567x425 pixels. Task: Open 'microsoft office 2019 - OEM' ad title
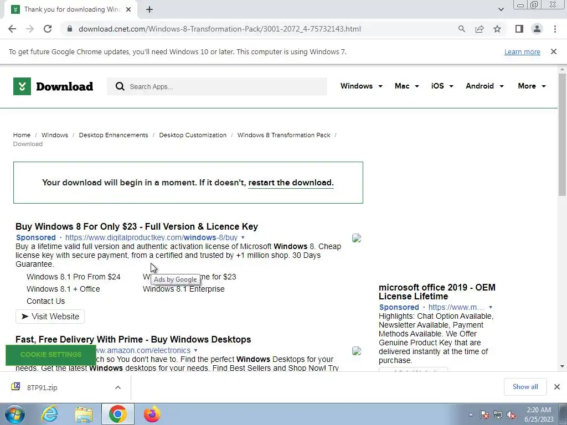click(x=437, y=292)
